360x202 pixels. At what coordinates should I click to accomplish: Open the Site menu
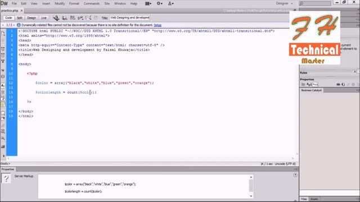click(107, 3)
